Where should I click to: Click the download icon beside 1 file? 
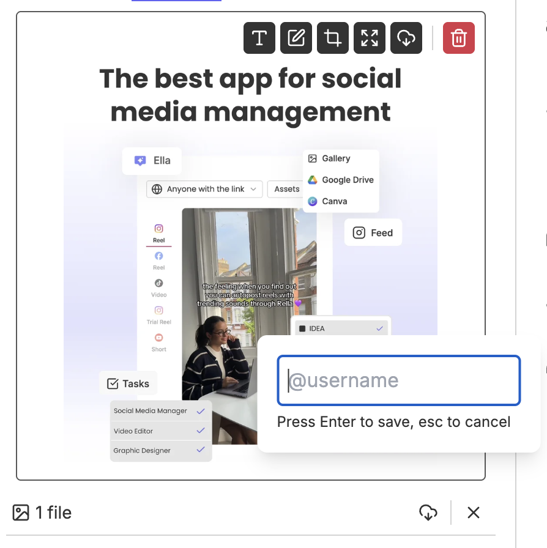point(428,513)
